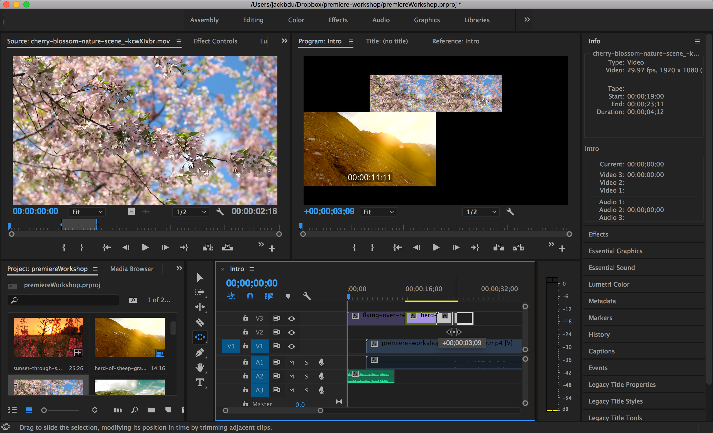
Task: Activate the Track Select Forward tool
Action: coord(200,292)
